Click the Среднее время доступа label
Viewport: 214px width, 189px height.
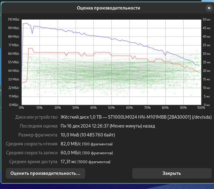pyautogui.click(x=33, y=162)
